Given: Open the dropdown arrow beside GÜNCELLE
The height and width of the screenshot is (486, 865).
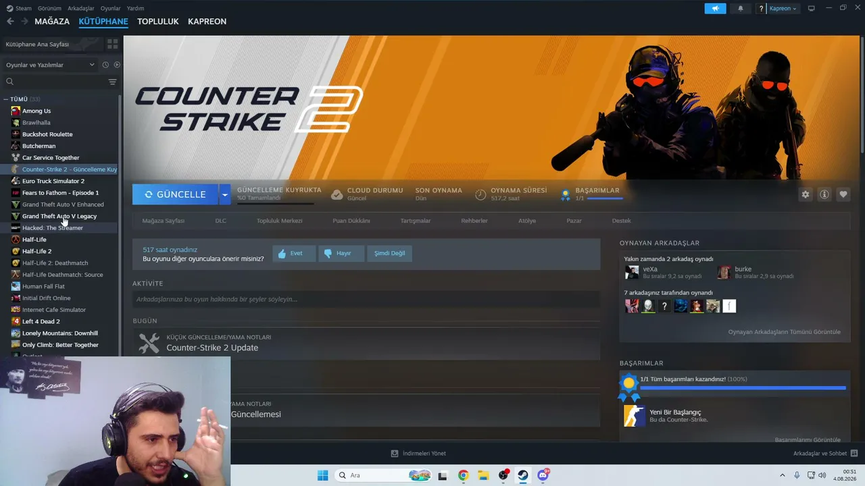Looking at the screenshot, I should click(224, 194).
